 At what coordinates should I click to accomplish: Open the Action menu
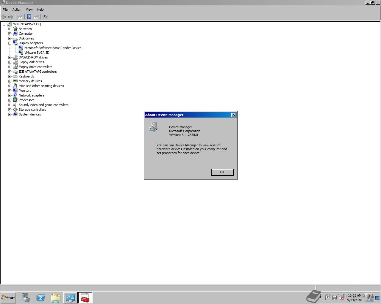(17, 9)
